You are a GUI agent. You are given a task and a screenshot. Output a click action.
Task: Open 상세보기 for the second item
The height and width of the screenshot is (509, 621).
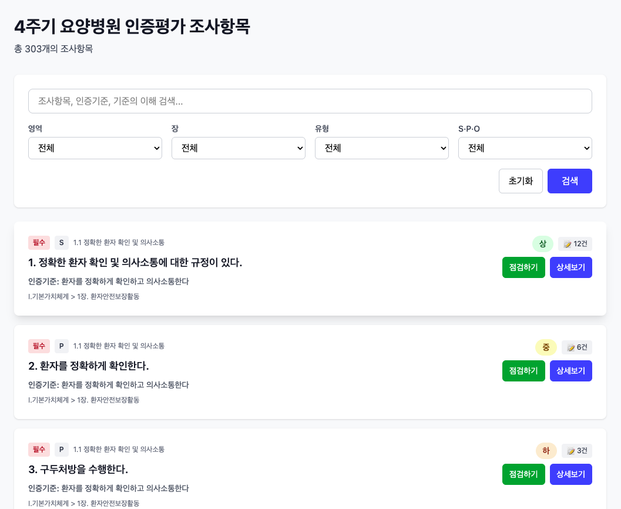[570, 371]
